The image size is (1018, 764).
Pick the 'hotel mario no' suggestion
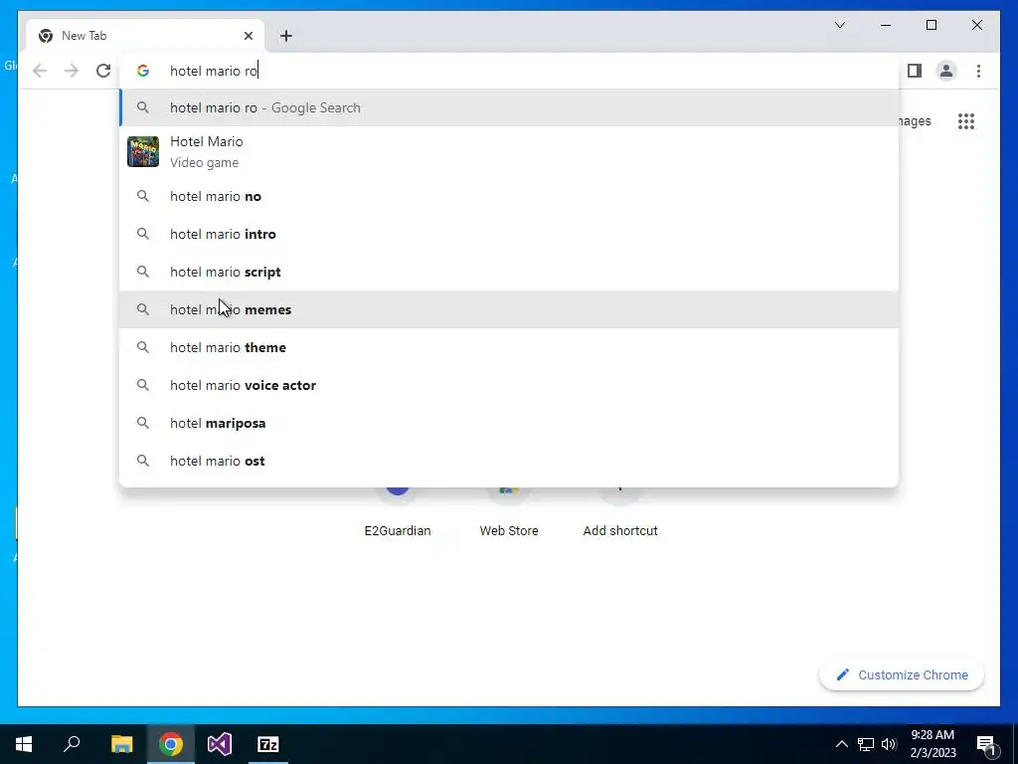point(510,196)
